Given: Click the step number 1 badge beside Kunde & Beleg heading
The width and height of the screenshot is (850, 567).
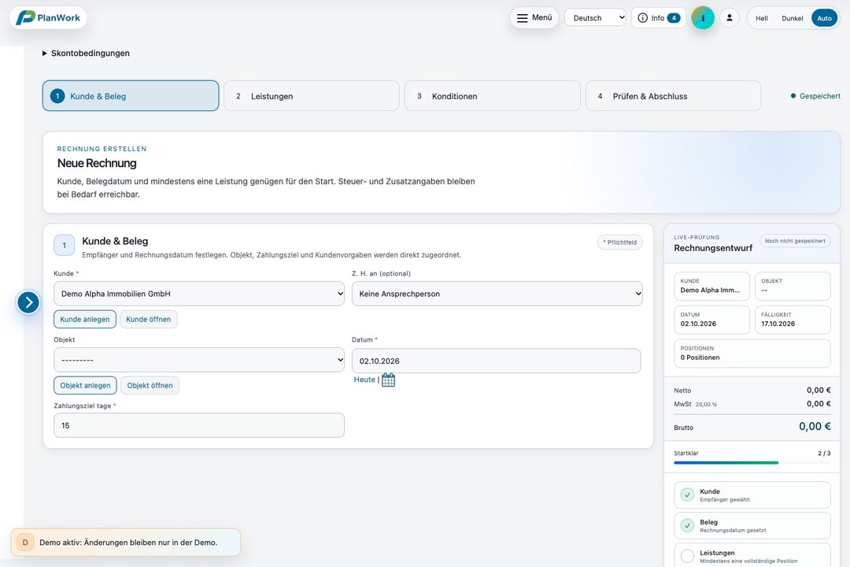Looking at the screenshot, I should click(x=64, y=245).
